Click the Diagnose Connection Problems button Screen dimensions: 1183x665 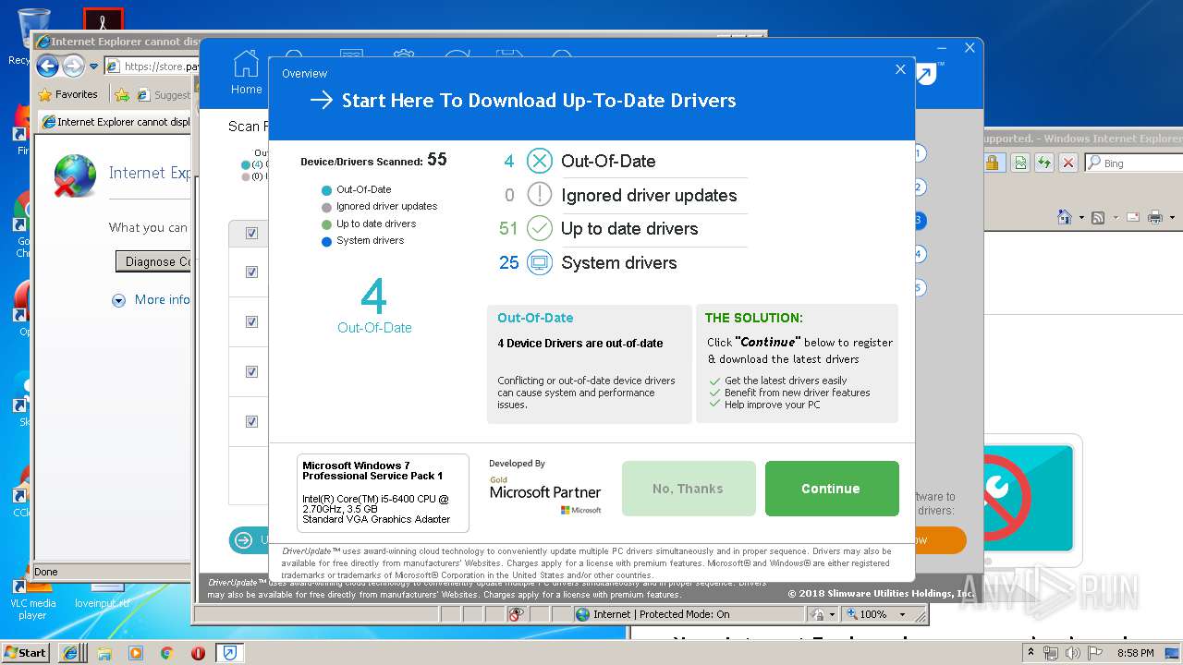point(153,261)
